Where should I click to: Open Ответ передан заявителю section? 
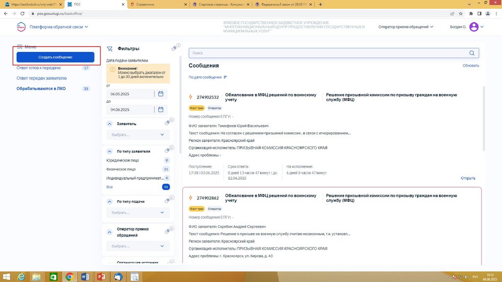tap(42, 78)
